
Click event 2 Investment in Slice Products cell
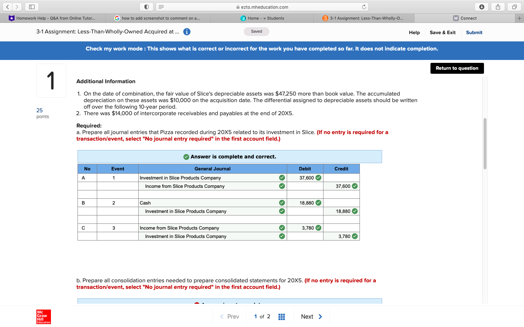click(213, 211)
